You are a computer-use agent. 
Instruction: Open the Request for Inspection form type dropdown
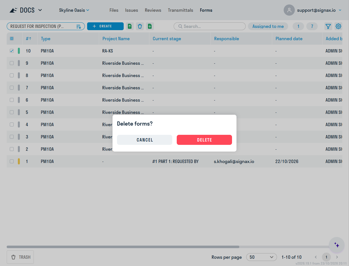coord(46,26)
